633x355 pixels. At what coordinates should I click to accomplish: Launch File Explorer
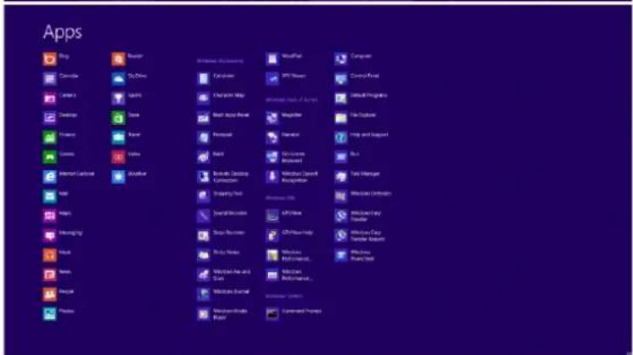356,117
